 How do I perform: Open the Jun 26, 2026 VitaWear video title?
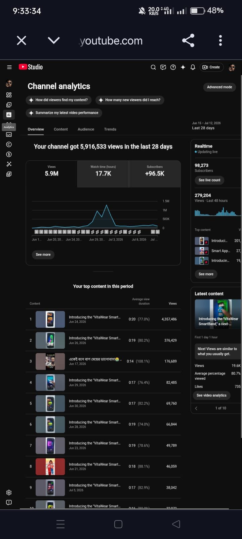coord(94,338)
